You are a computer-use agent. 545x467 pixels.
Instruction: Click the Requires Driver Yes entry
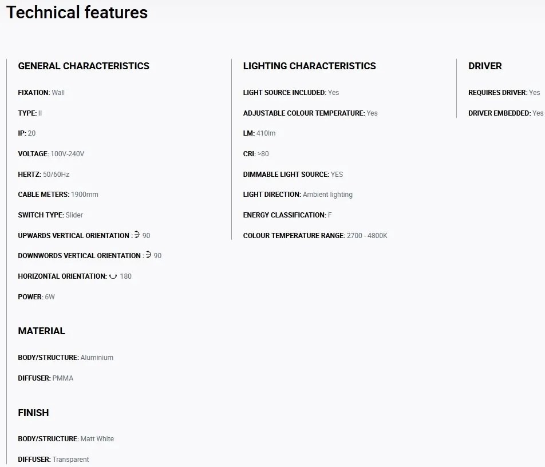point(504,93)
